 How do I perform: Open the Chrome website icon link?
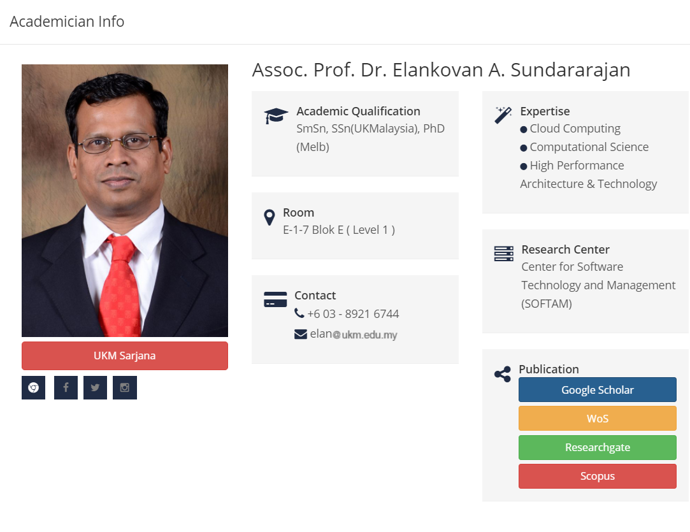pyautogui.click(x=33, y=387)
